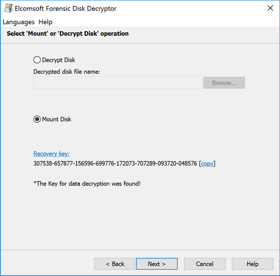Image resolution: width=280 pixels, height=276 pixels.
Task: Click the 'Select Mount or Decrypt Disk operation' heading
Action: click(68, 34)
